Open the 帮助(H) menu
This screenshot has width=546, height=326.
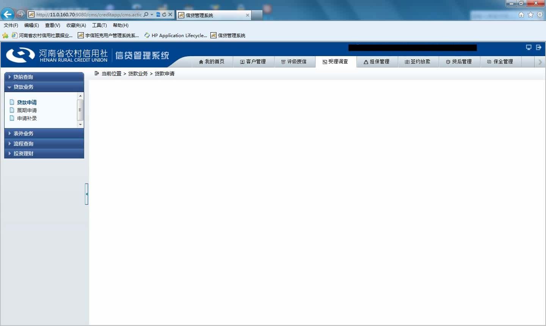[121, 25]
